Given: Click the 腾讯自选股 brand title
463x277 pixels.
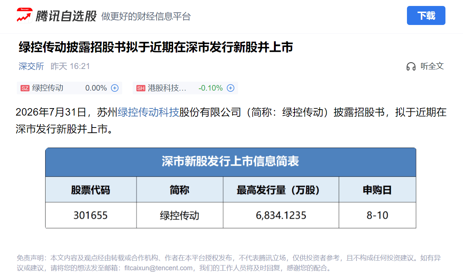Looking at the screenshot, I should [x=66, y=16].
